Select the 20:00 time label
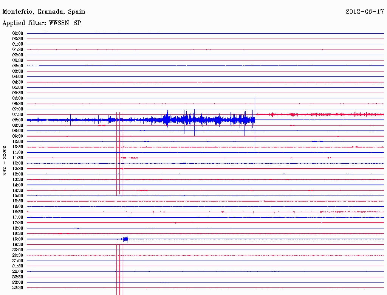 point(18,250)
